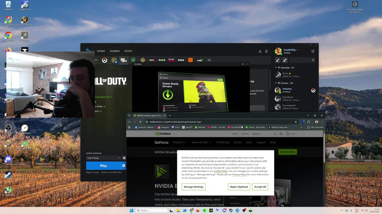This screenshot has width=382, height=214.
Task: Click the Chrome address bar URL
Action: [x=175, y=122]
